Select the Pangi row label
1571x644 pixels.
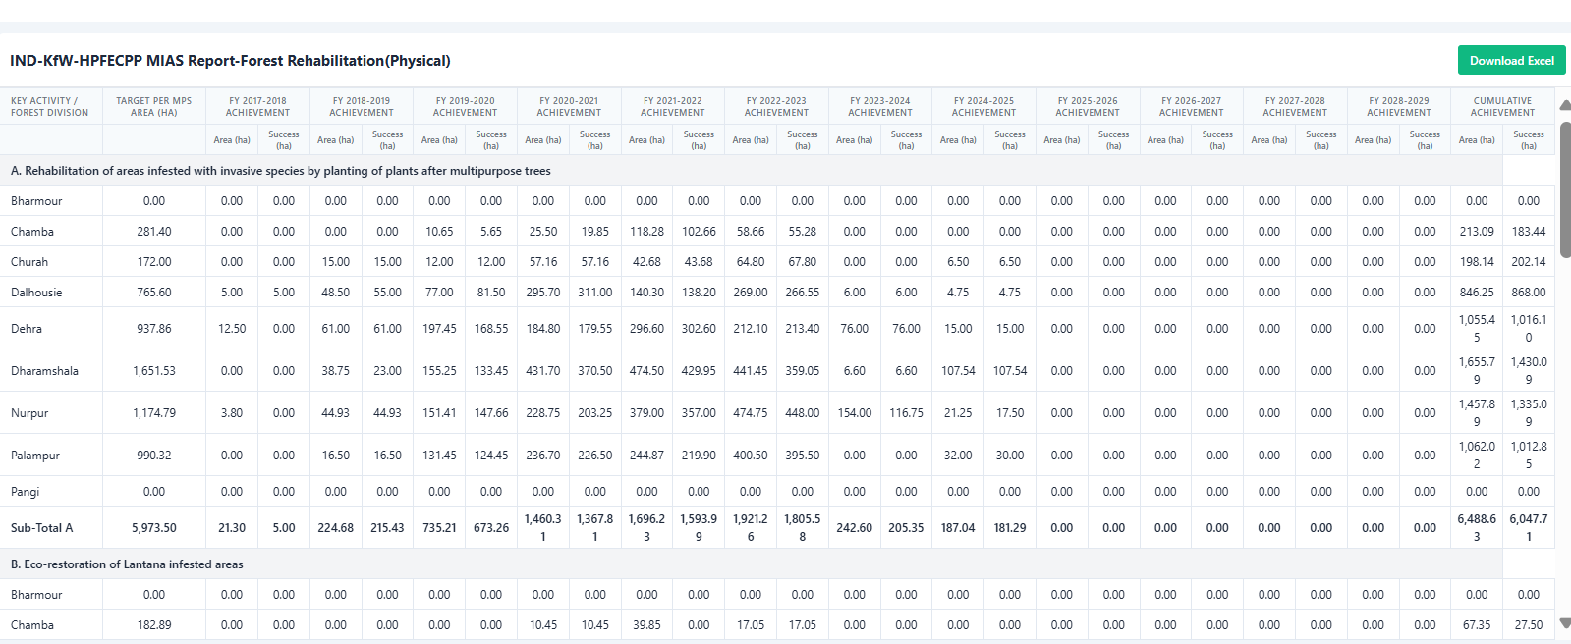26,492
